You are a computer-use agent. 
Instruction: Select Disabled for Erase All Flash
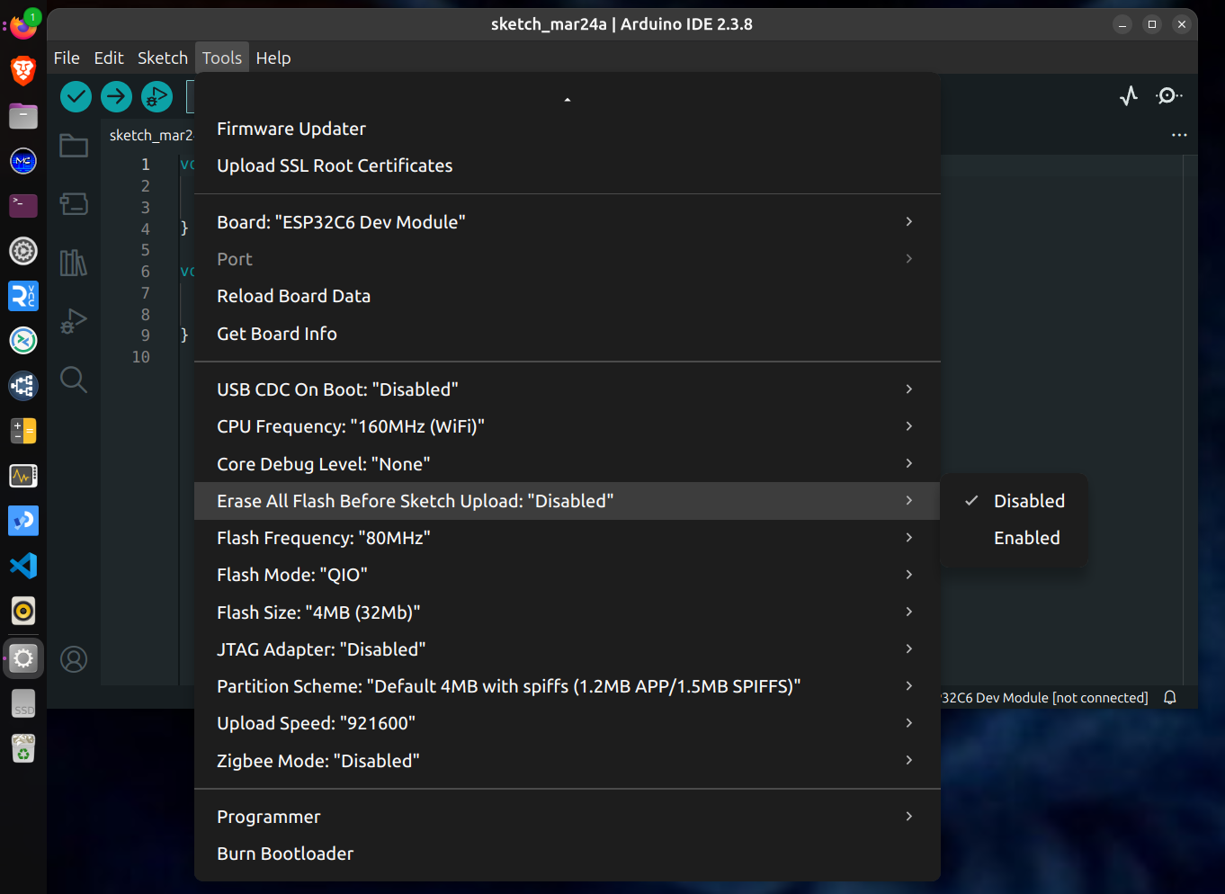[1028, 501]
